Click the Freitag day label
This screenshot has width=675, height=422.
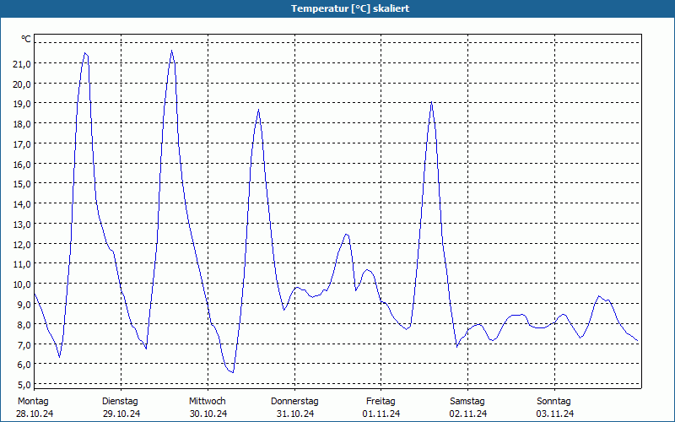(x=381, y=402)
